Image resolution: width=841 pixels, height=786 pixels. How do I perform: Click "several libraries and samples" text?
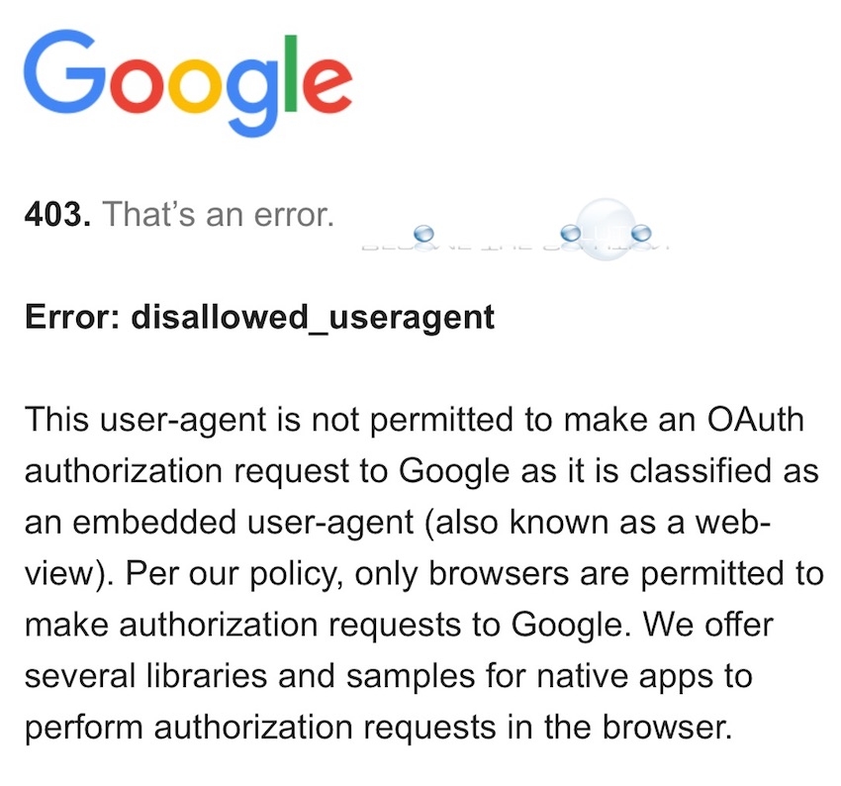coord(249,676)
